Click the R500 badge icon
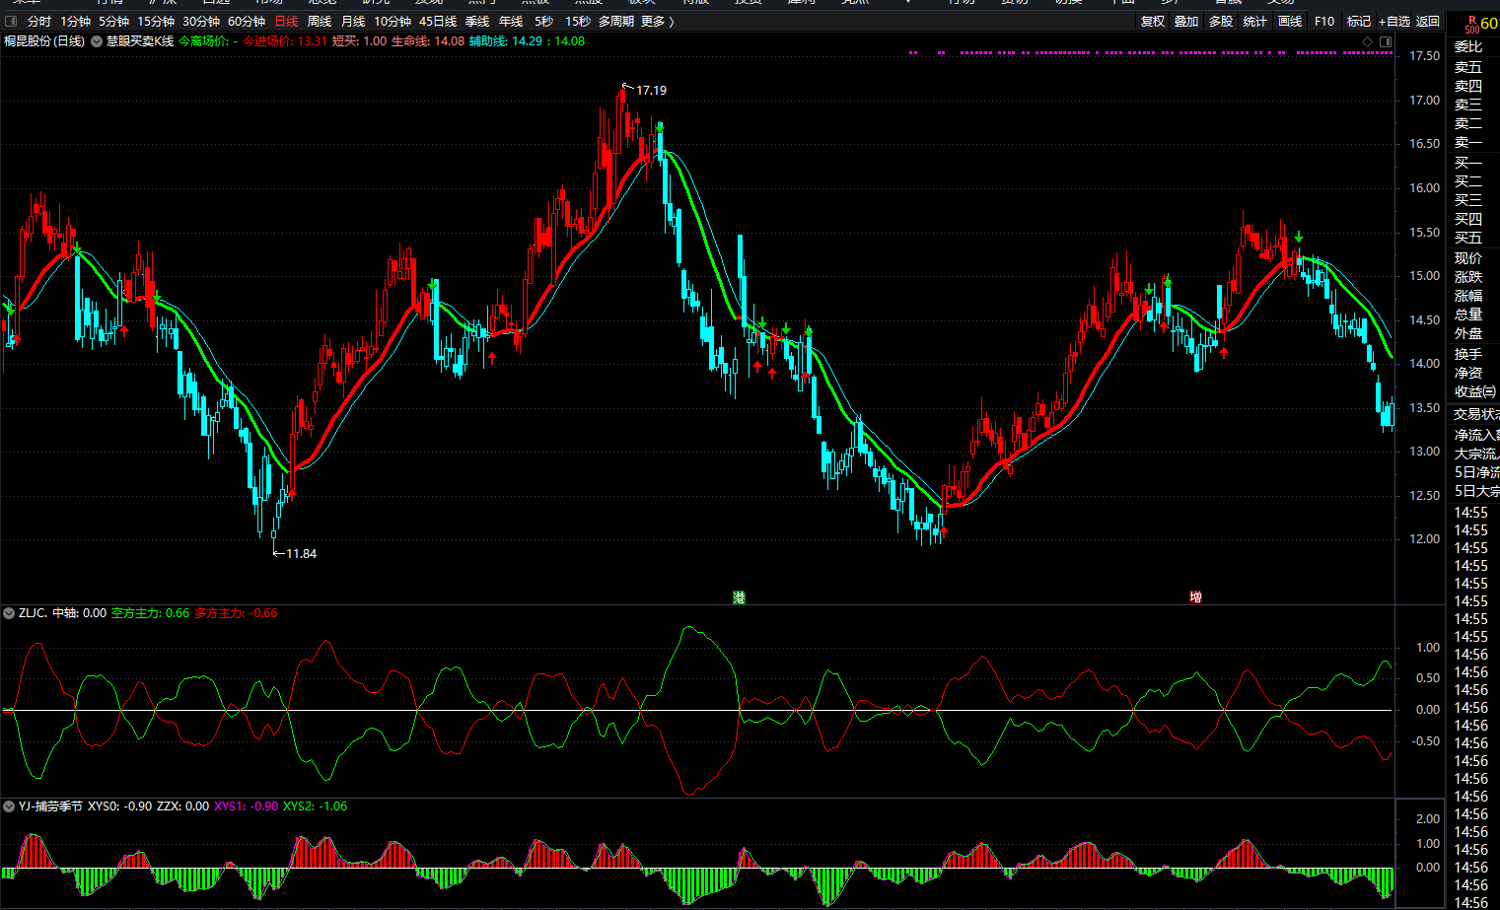 1470,24
